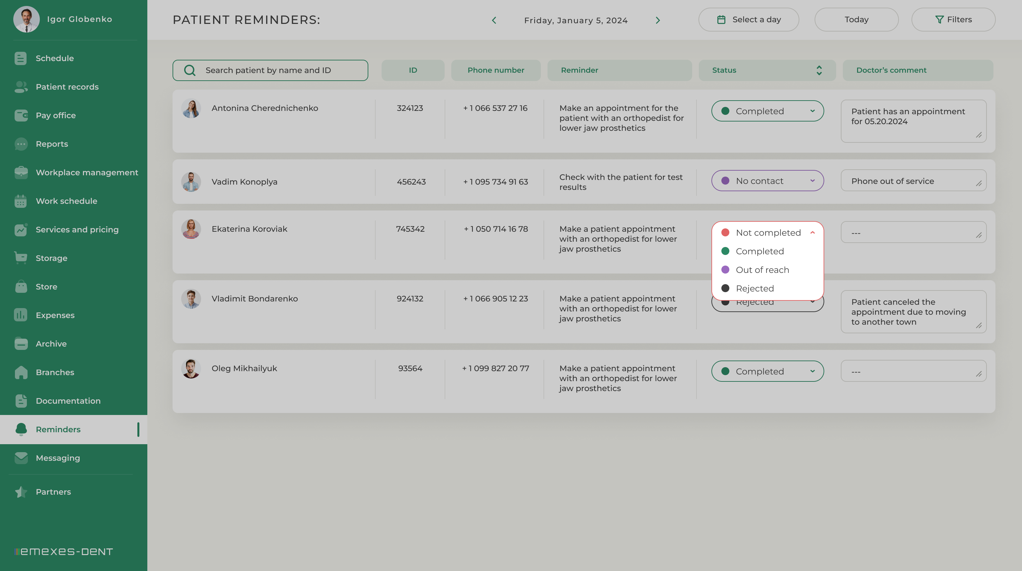Click the emexes-dent logo
Image resolution: width=1022 pixels, height=571 pixels.
click(x=63, y=551)
